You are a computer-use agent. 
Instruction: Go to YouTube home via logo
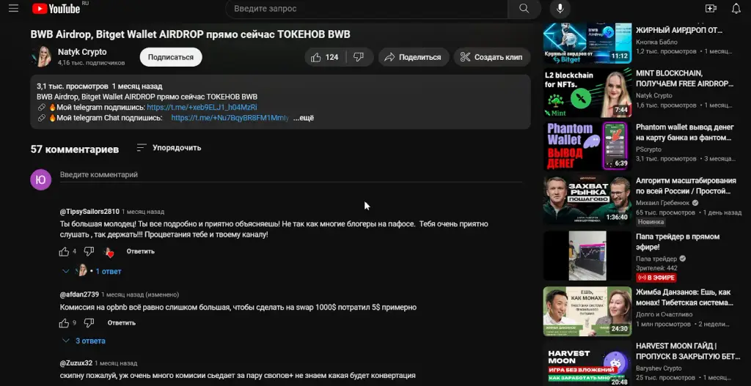click(x=56, y=8)
